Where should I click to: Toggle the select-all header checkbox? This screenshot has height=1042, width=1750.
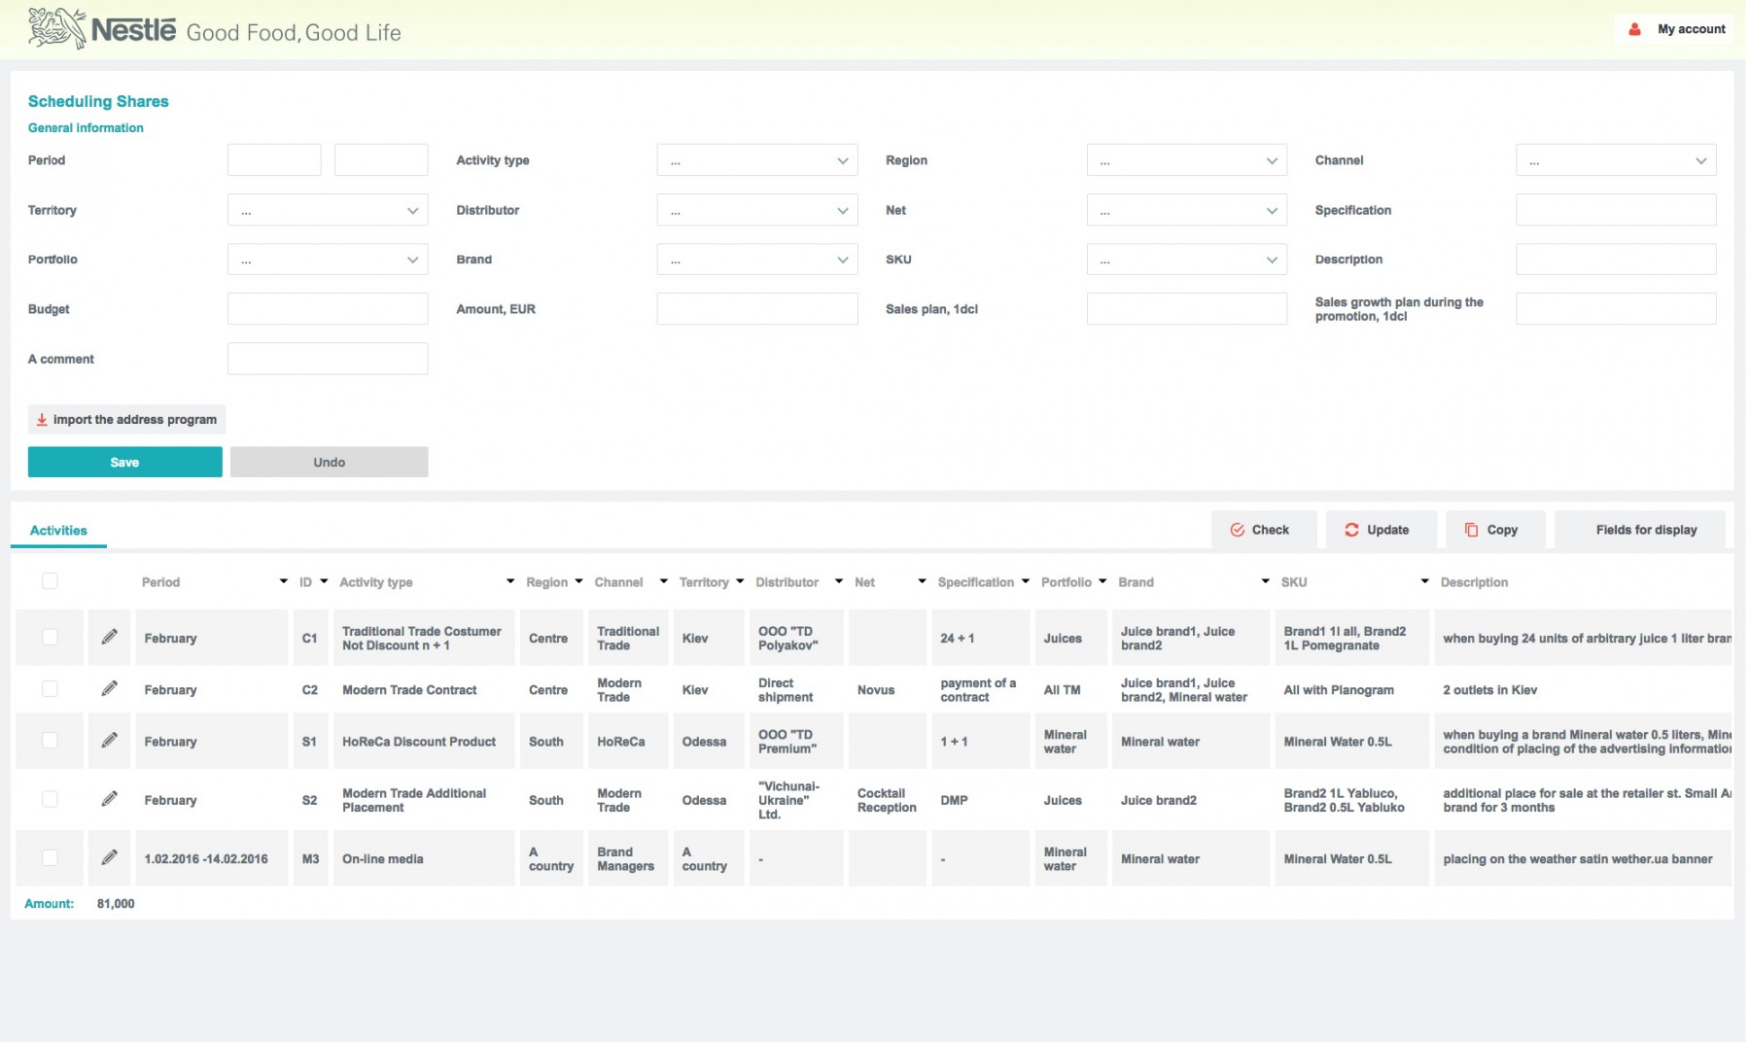point(50,581)
